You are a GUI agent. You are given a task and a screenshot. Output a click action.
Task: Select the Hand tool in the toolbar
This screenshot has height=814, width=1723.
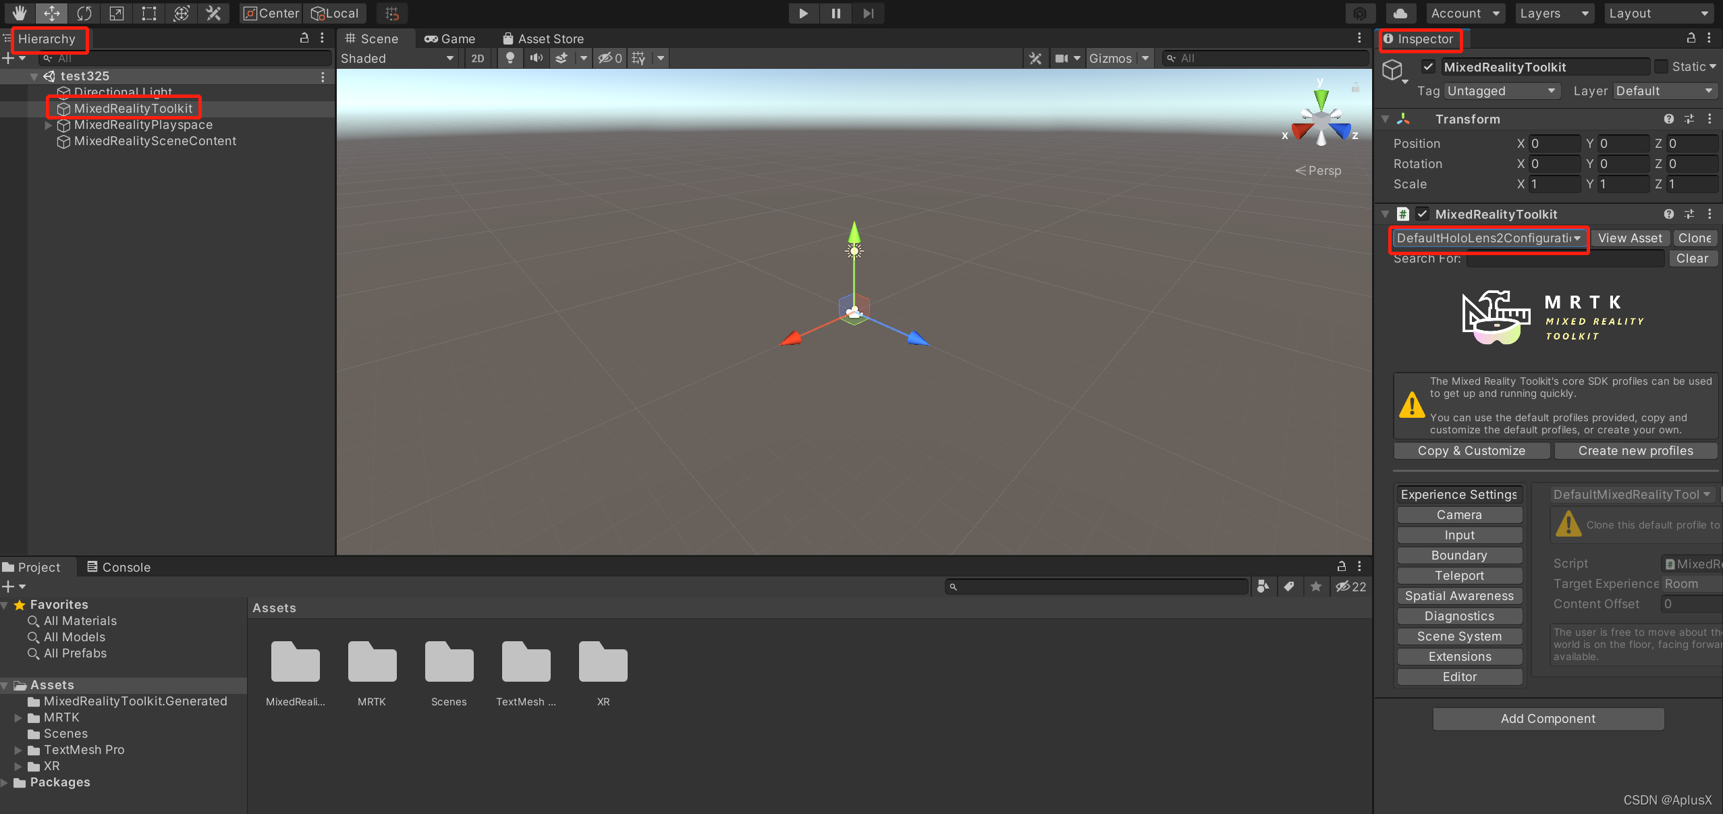[x=19, y=13]
